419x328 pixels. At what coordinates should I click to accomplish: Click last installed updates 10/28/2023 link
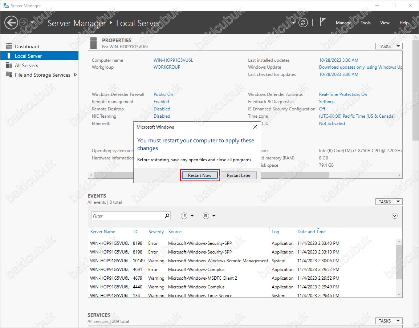(x=338, y=60)
